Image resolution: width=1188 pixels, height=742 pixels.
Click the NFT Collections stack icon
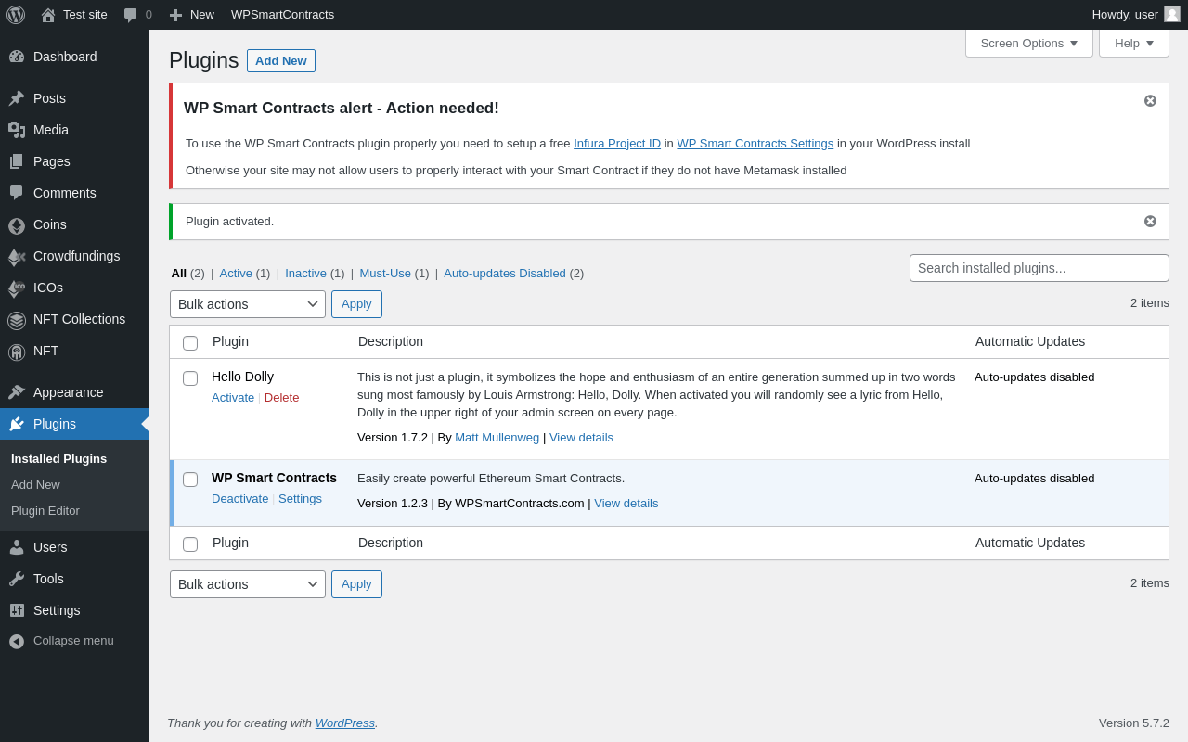17,320
